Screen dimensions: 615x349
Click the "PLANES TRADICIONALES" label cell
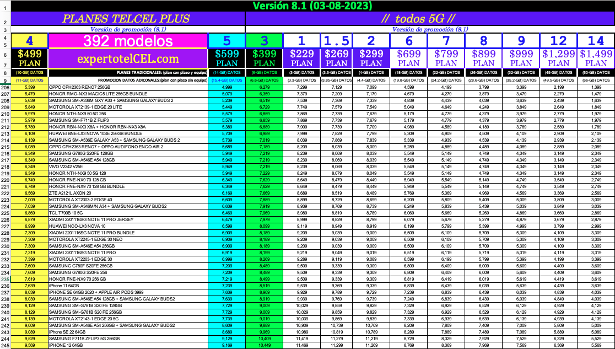coord(127,73)
